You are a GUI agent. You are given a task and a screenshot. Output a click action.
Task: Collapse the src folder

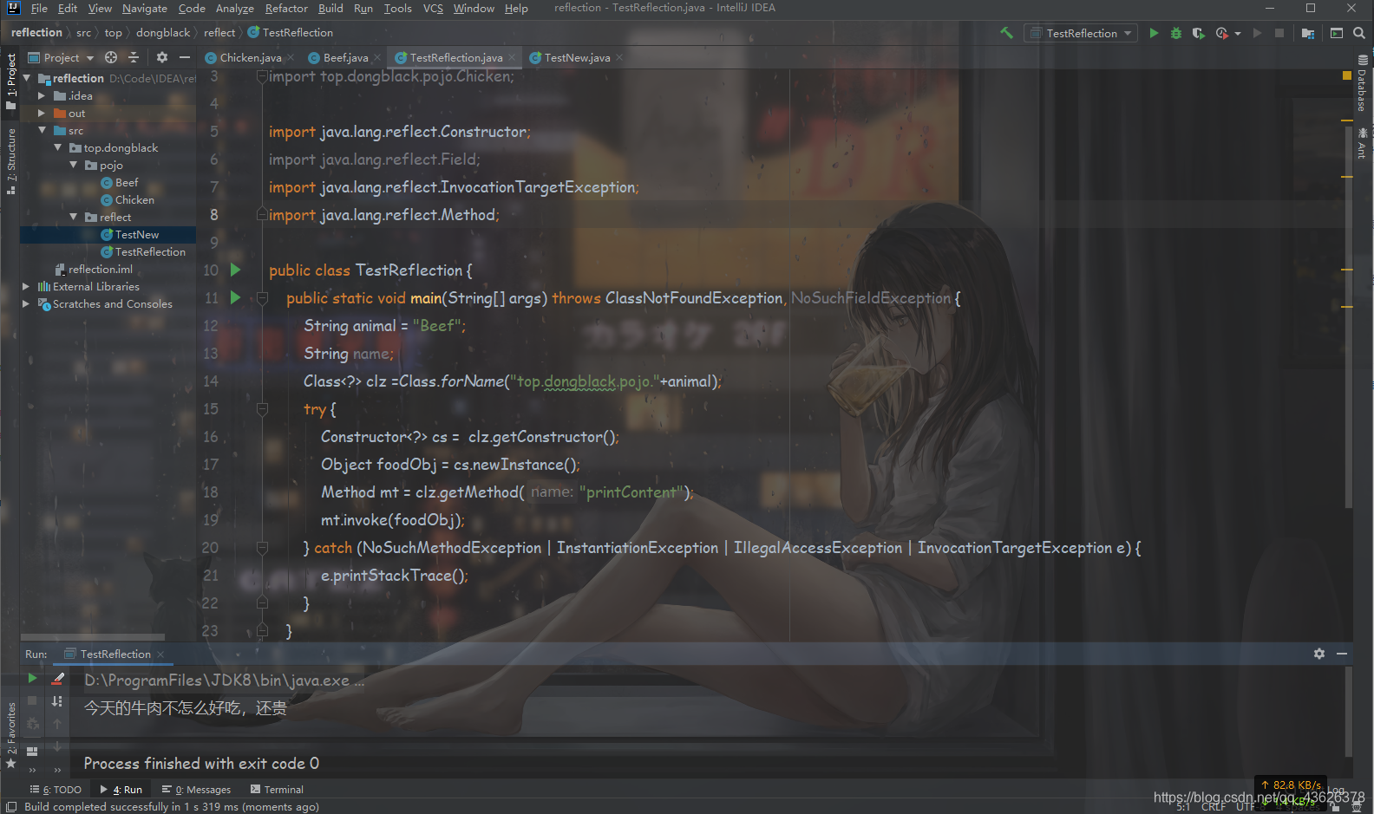pos(43,130)
